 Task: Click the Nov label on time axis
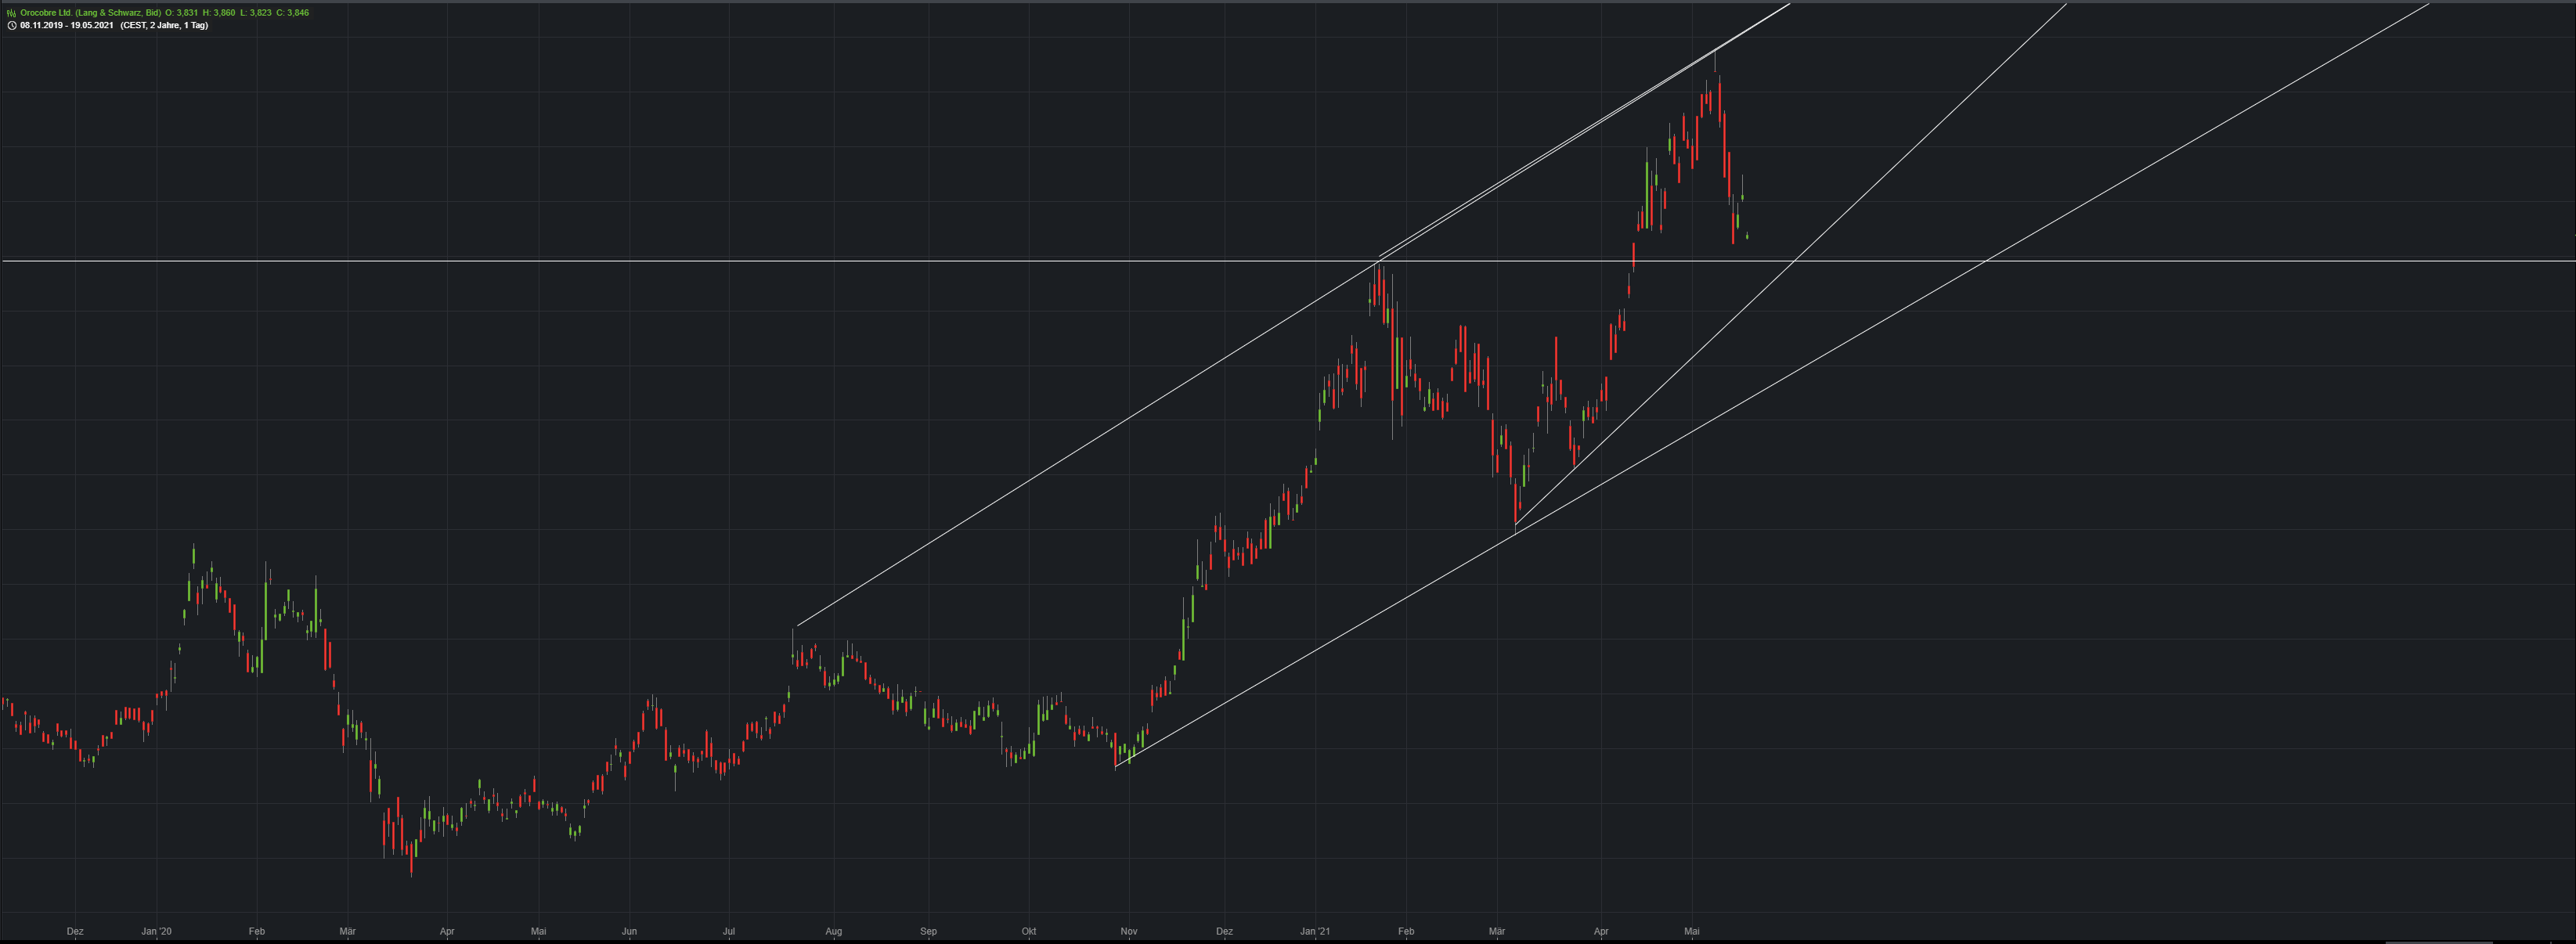click(x=1129, y=931)
